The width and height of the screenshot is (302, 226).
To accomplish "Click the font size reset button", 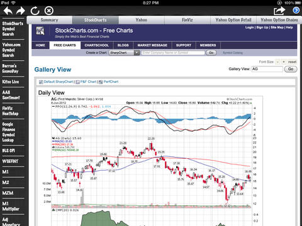I will pos(292,62).
